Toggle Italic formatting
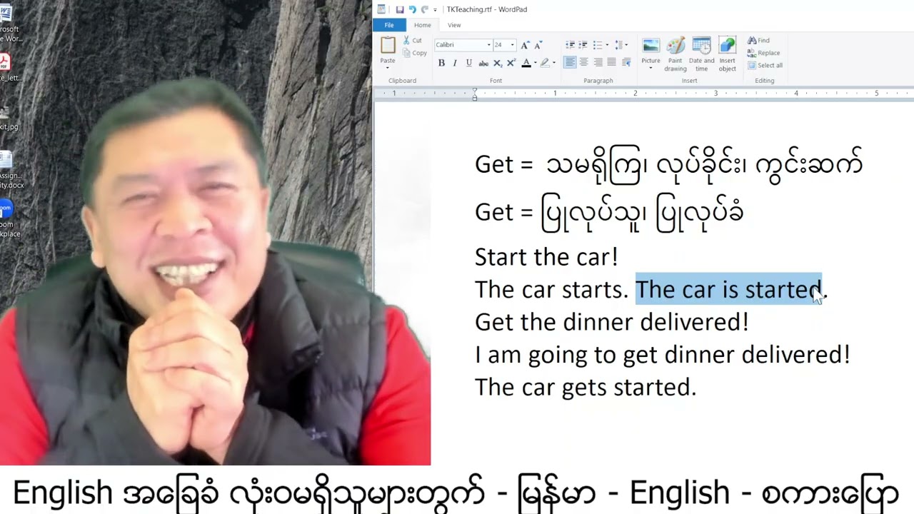Viewport: 914px width, 514px height. pyautogui.click(x=455, y=63)
